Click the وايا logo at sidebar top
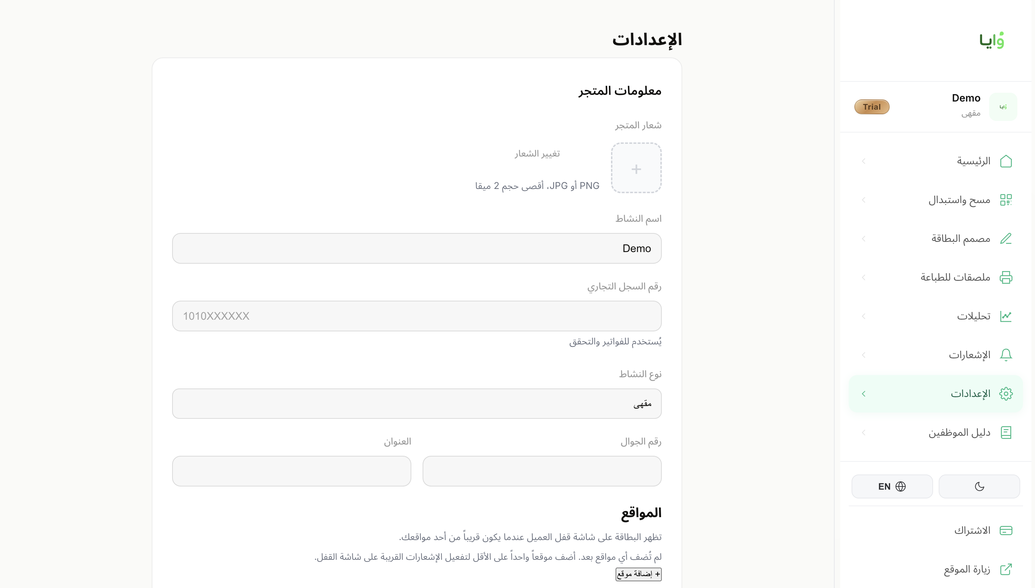 click(992, 40)
